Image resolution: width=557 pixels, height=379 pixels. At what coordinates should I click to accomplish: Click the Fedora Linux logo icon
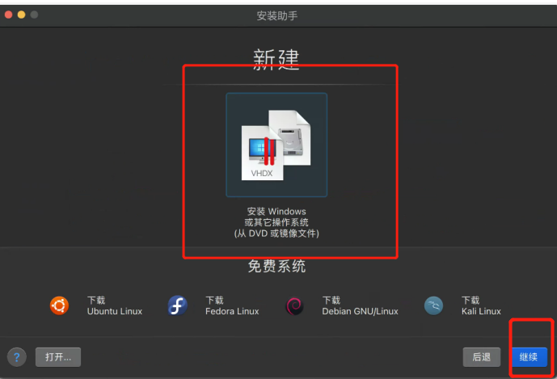177,305
